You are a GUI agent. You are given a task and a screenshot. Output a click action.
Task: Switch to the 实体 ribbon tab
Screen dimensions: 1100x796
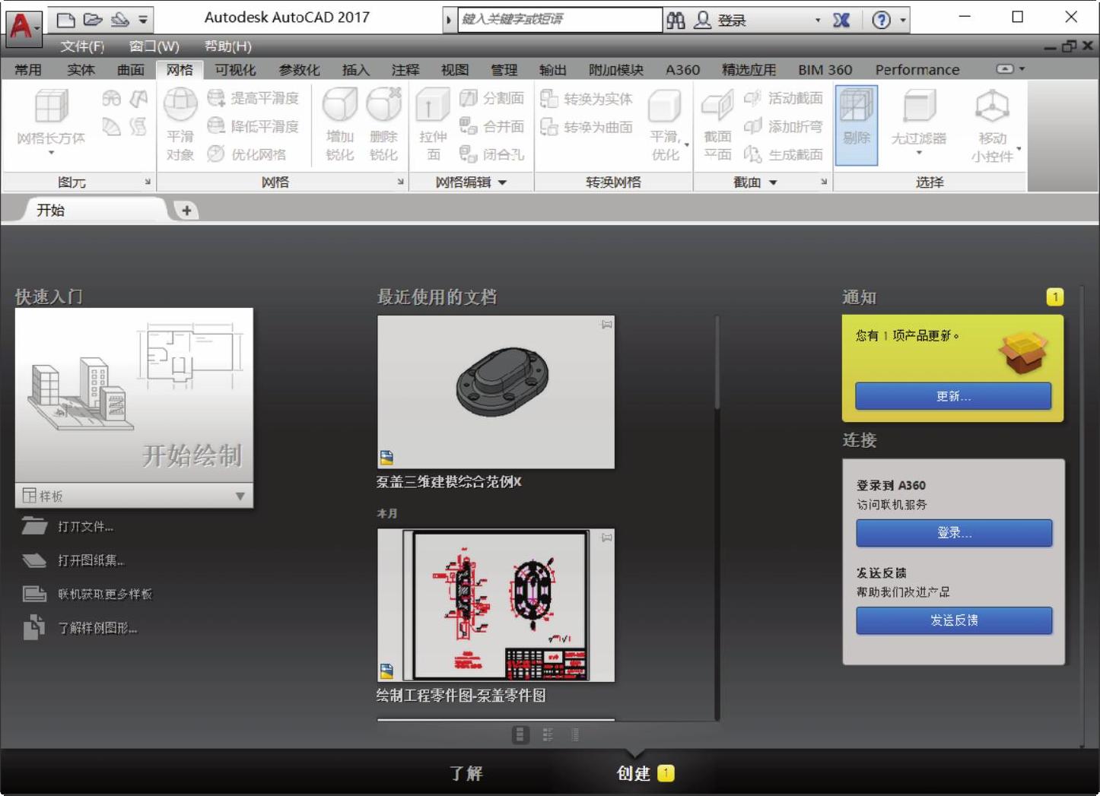pyautogui.click(x=81, y=70)
